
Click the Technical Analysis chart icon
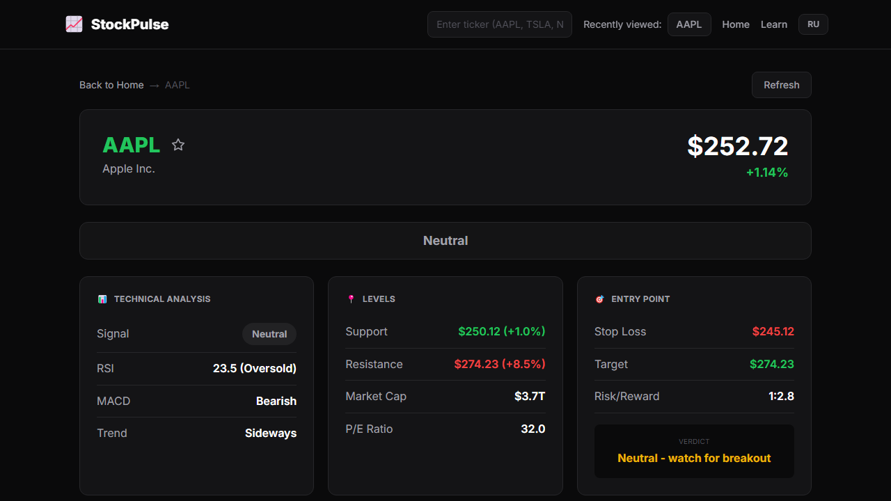pyautogui.click(x=102, y=299)
